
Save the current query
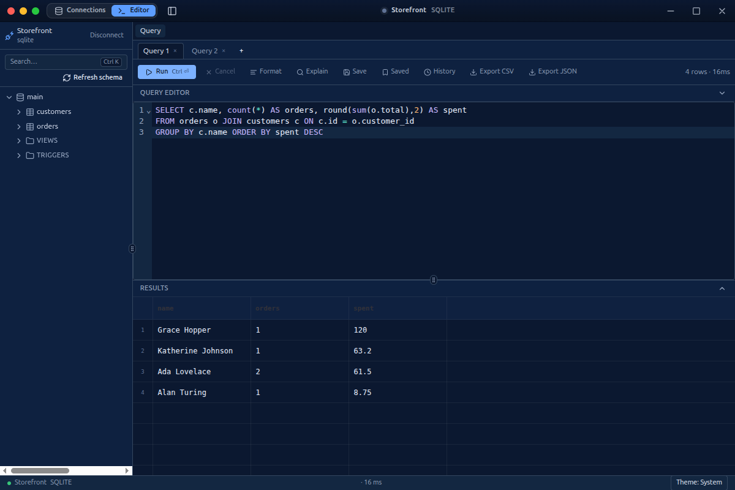[x=355, y=72]
